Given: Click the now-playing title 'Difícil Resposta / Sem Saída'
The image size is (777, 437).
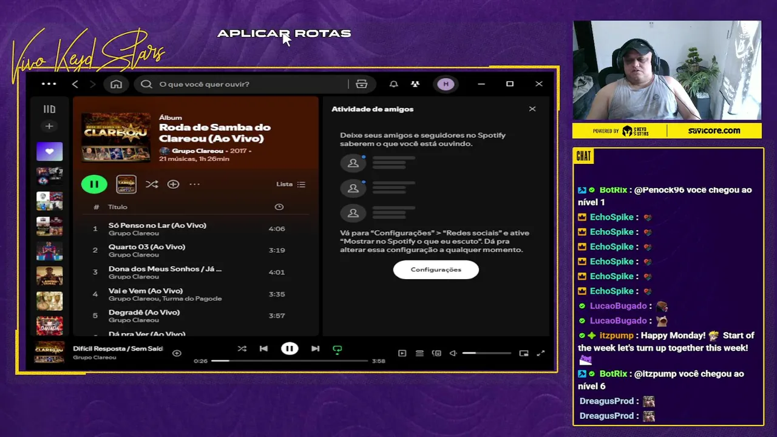Looking at the screenshot, I should (118, 348).
